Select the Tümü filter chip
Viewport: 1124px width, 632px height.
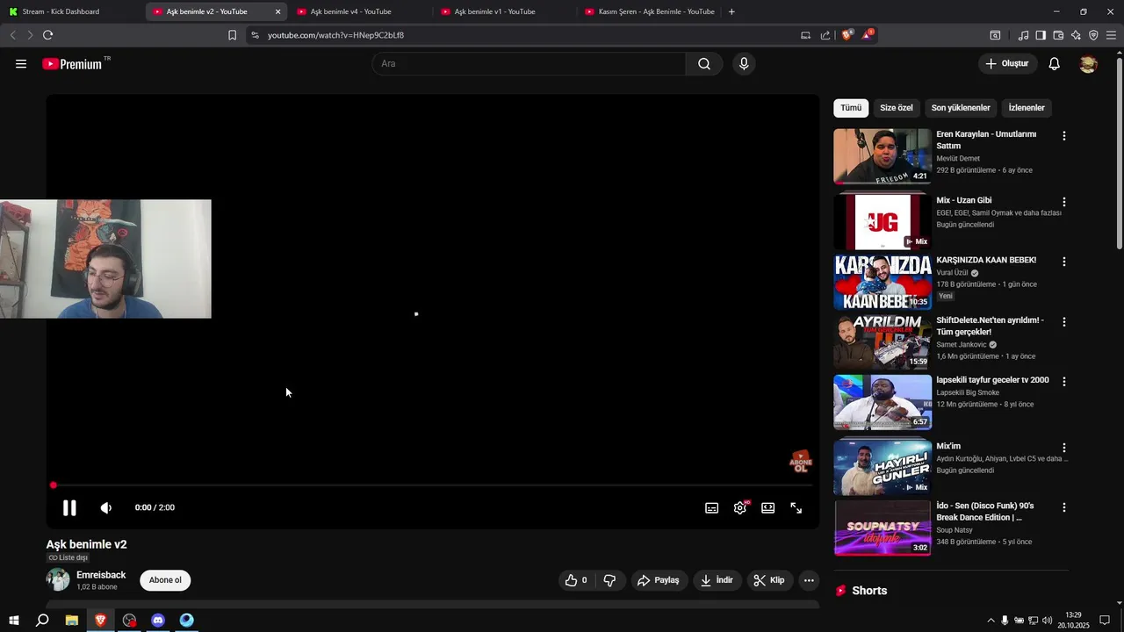pos(851,108)
